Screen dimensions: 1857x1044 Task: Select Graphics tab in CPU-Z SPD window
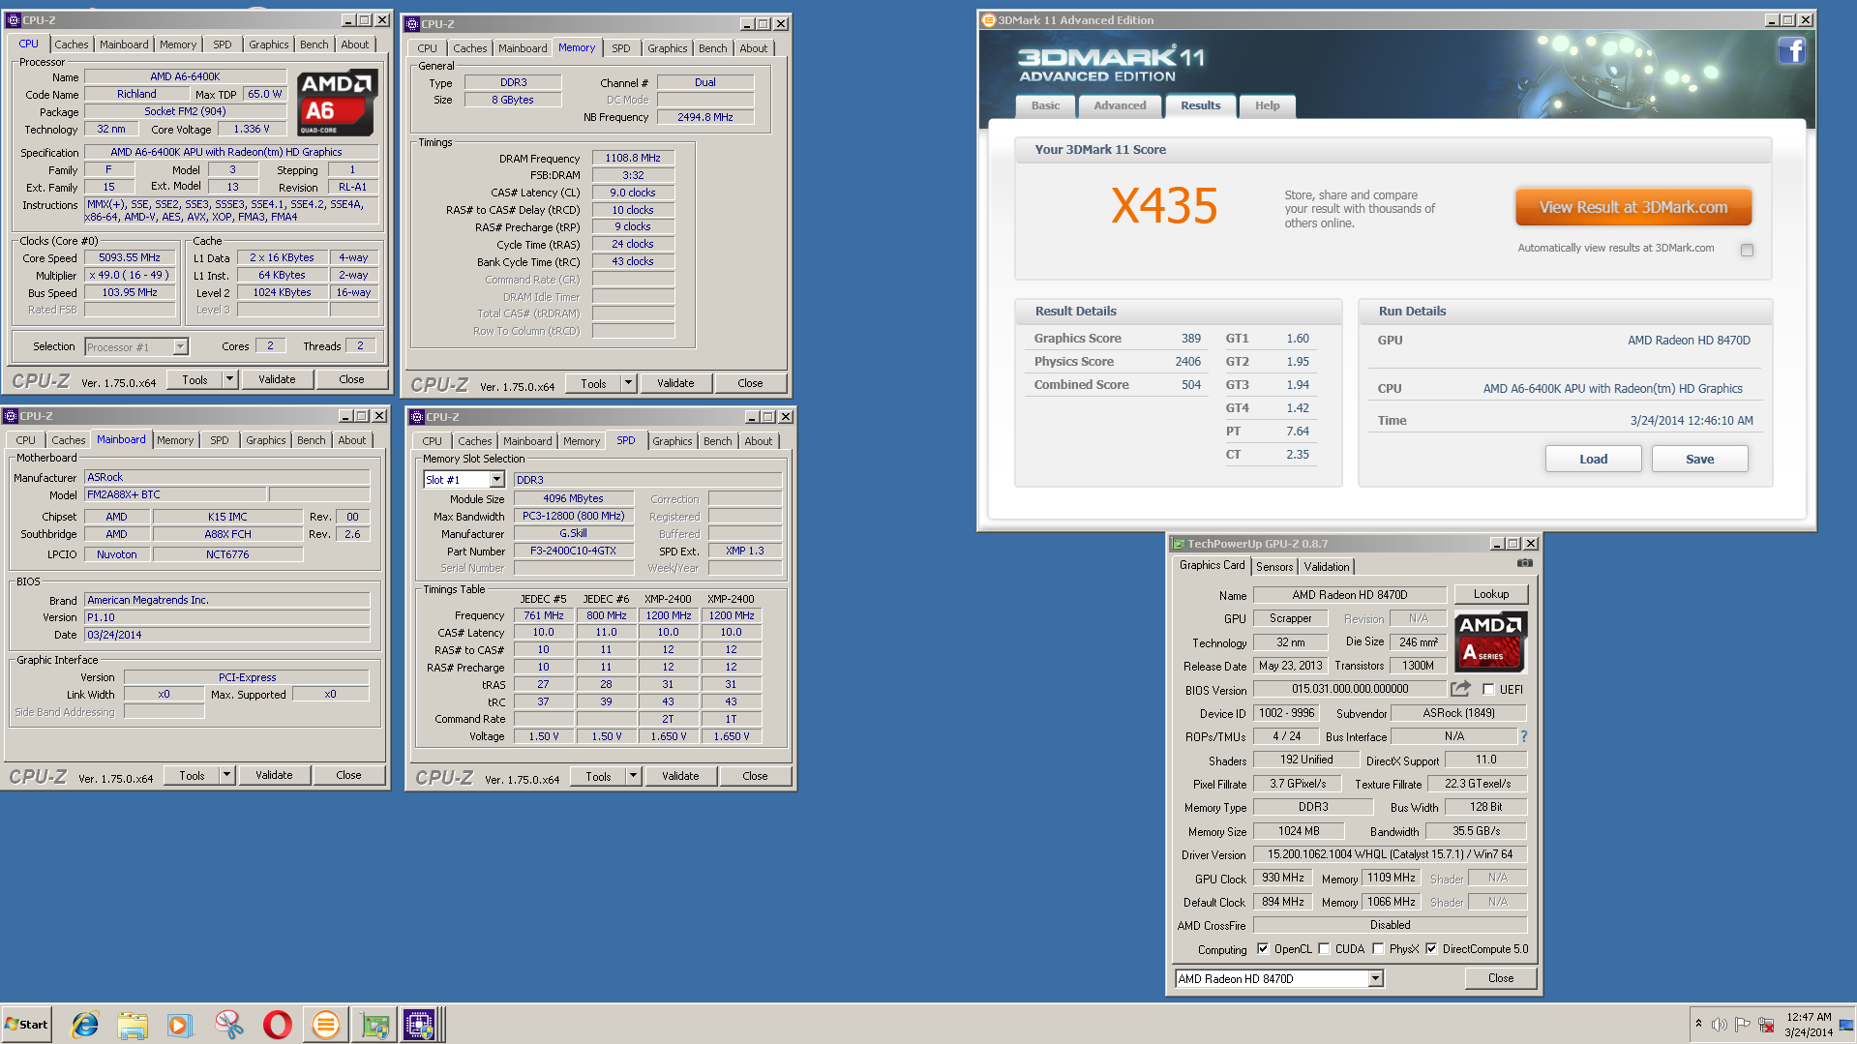(x=672, y=441)
